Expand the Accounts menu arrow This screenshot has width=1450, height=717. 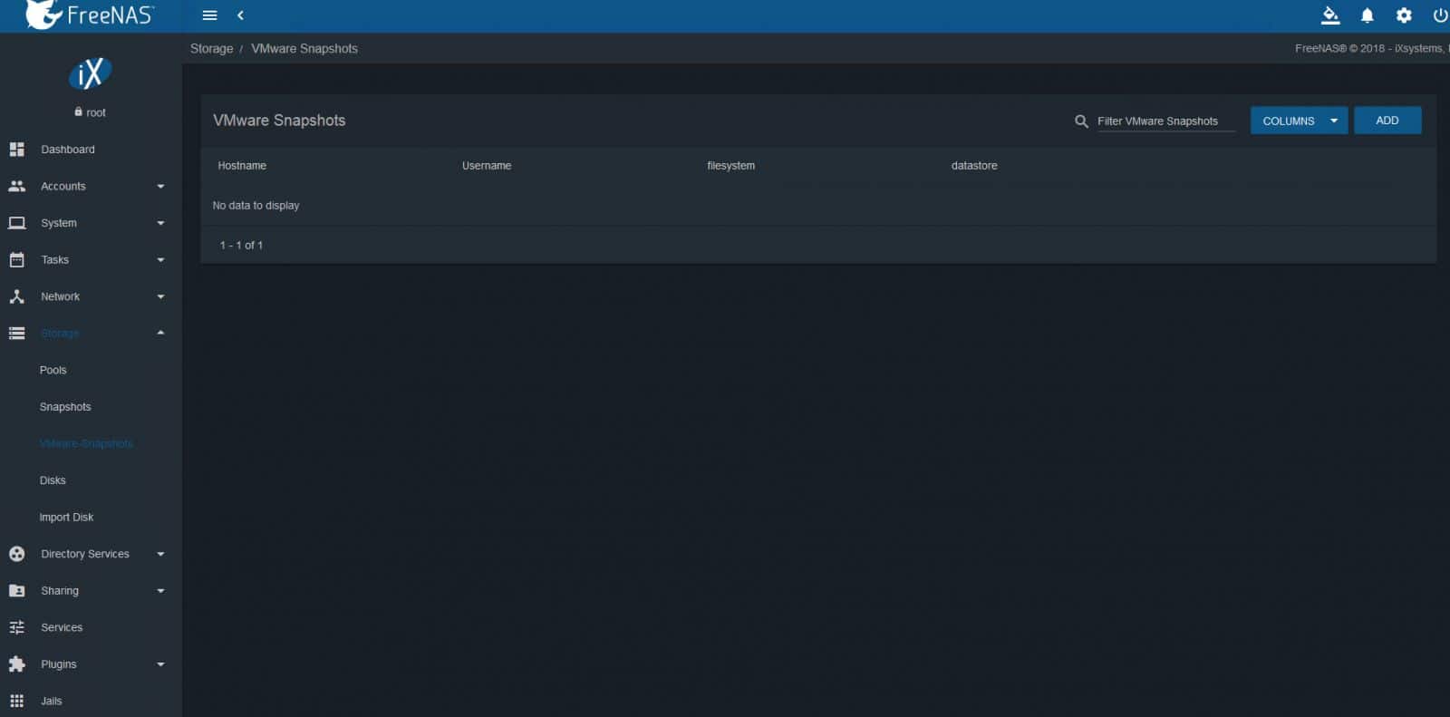(x=160, y=186)
